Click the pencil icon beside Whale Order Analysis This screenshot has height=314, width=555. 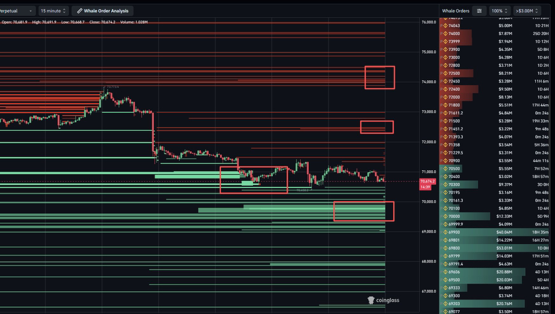coord(79,11)
